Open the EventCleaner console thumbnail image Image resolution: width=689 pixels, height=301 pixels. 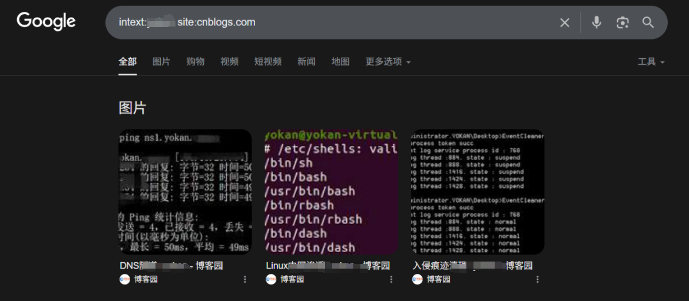click(x=478, y=192)
